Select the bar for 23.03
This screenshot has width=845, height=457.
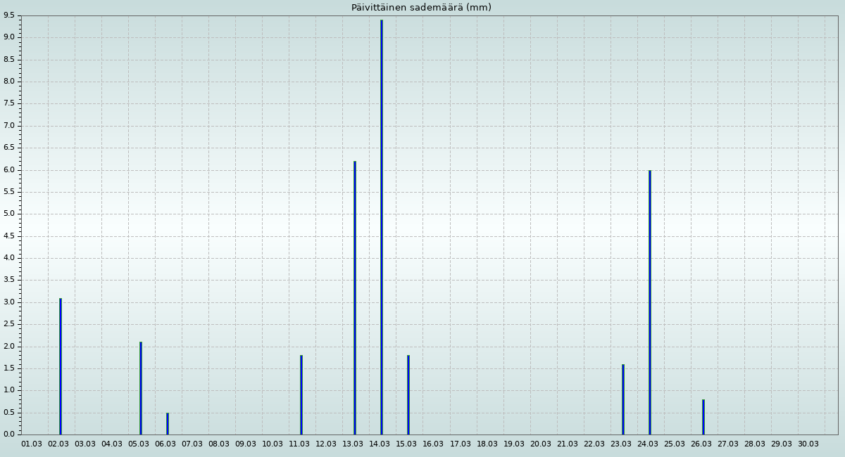coord(623,399)
